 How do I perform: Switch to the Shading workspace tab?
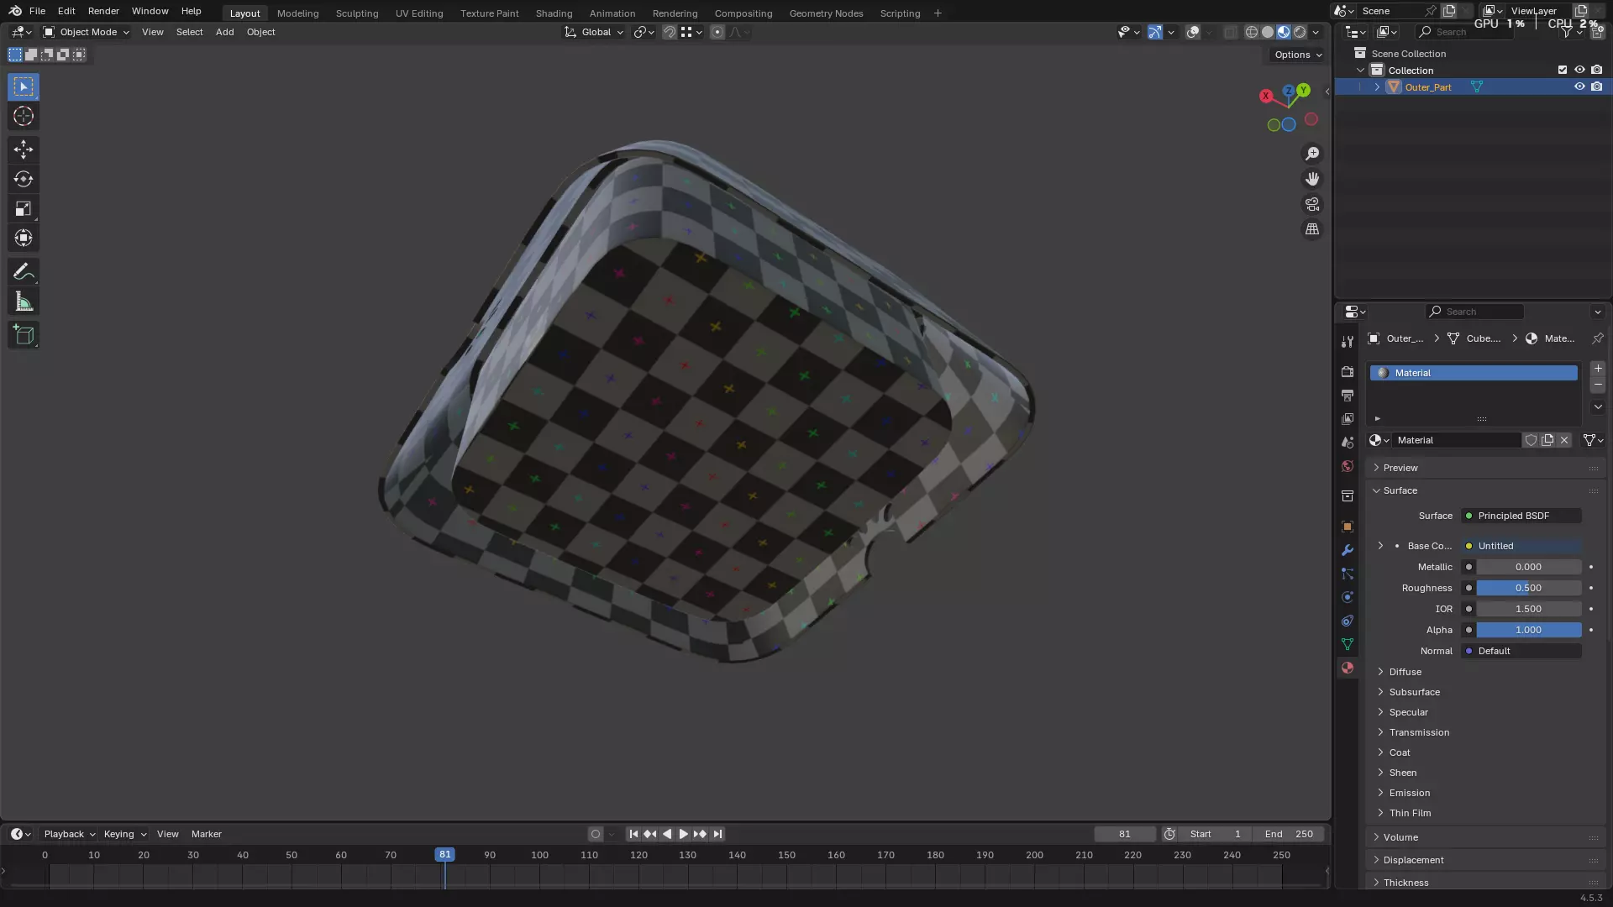554,13
